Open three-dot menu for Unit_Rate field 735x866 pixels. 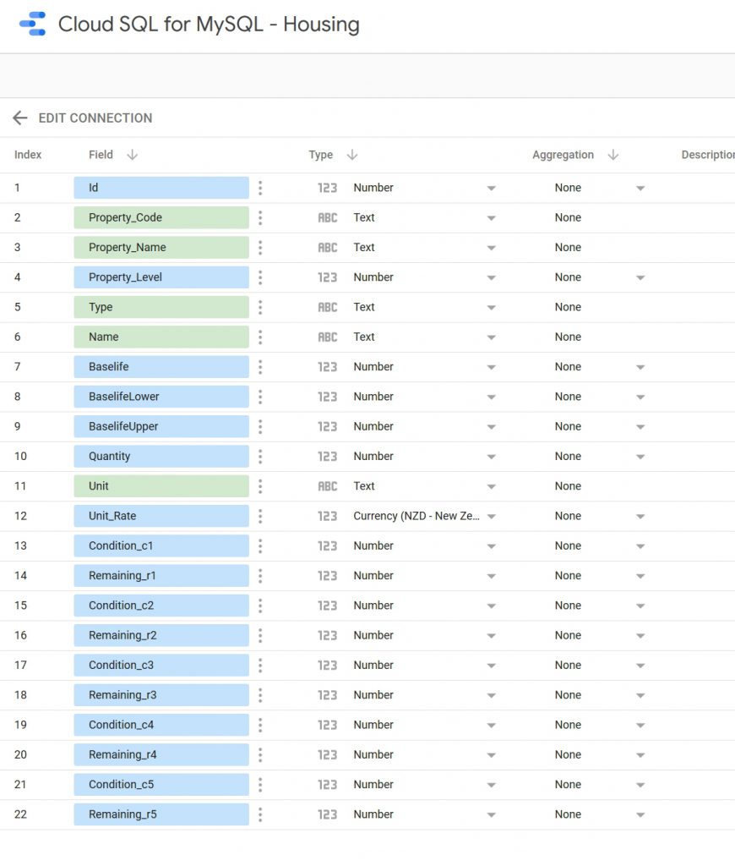260,516
